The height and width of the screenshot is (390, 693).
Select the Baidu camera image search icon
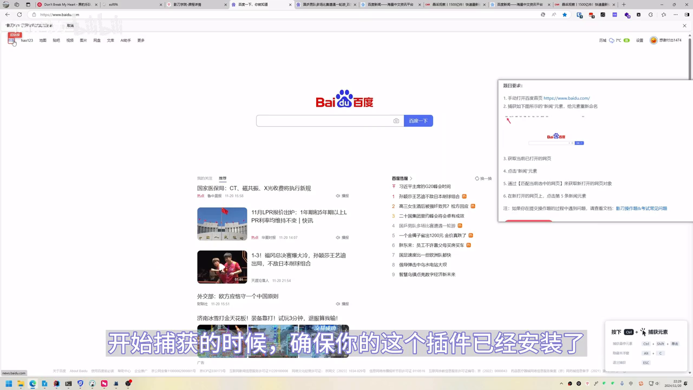click(396, 120)
